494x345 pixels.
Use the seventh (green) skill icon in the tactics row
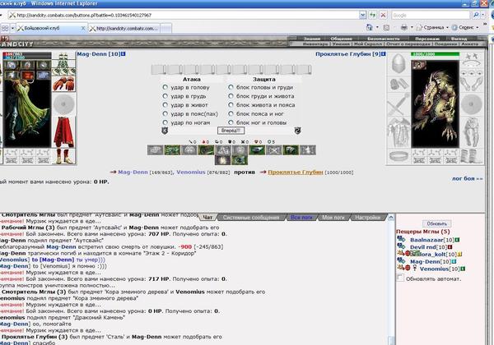click(257, 149)
